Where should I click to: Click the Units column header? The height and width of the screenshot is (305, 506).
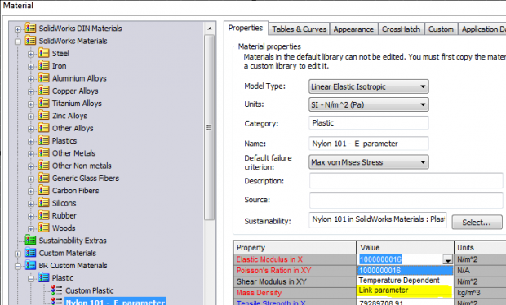coord(480,248)
